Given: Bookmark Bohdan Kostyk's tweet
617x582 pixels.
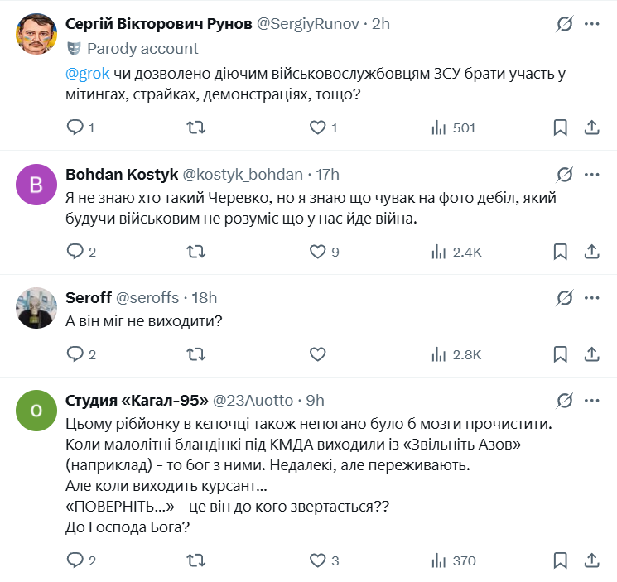Looking at the screenshot, I should pyautogui.click(x=560, y=252).
